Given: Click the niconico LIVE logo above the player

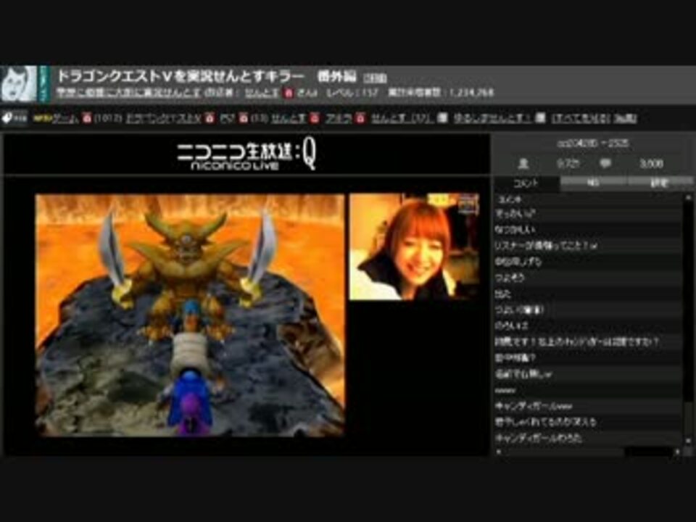Looking at the screenshot, I should pyautogui.click(x=246, y=156).
